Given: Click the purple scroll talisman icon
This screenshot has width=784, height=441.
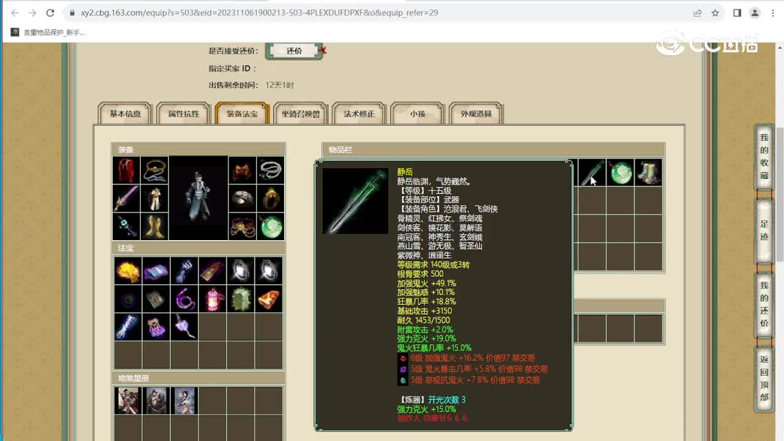Looking at the screenshot, I should coord(156,271).
